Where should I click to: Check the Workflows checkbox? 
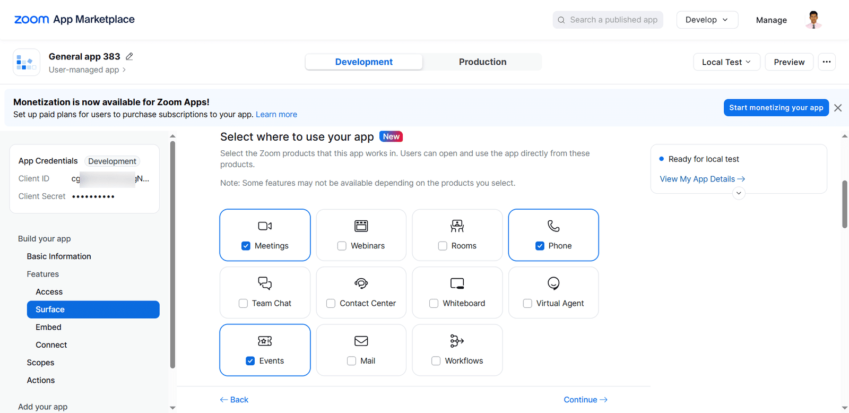436,361
